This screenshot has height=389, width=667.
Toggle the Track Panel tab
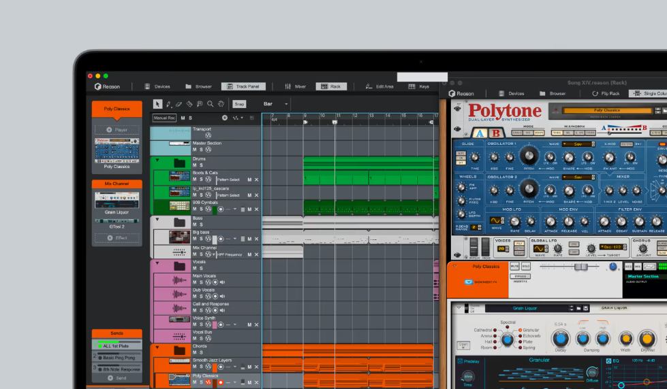243,86
